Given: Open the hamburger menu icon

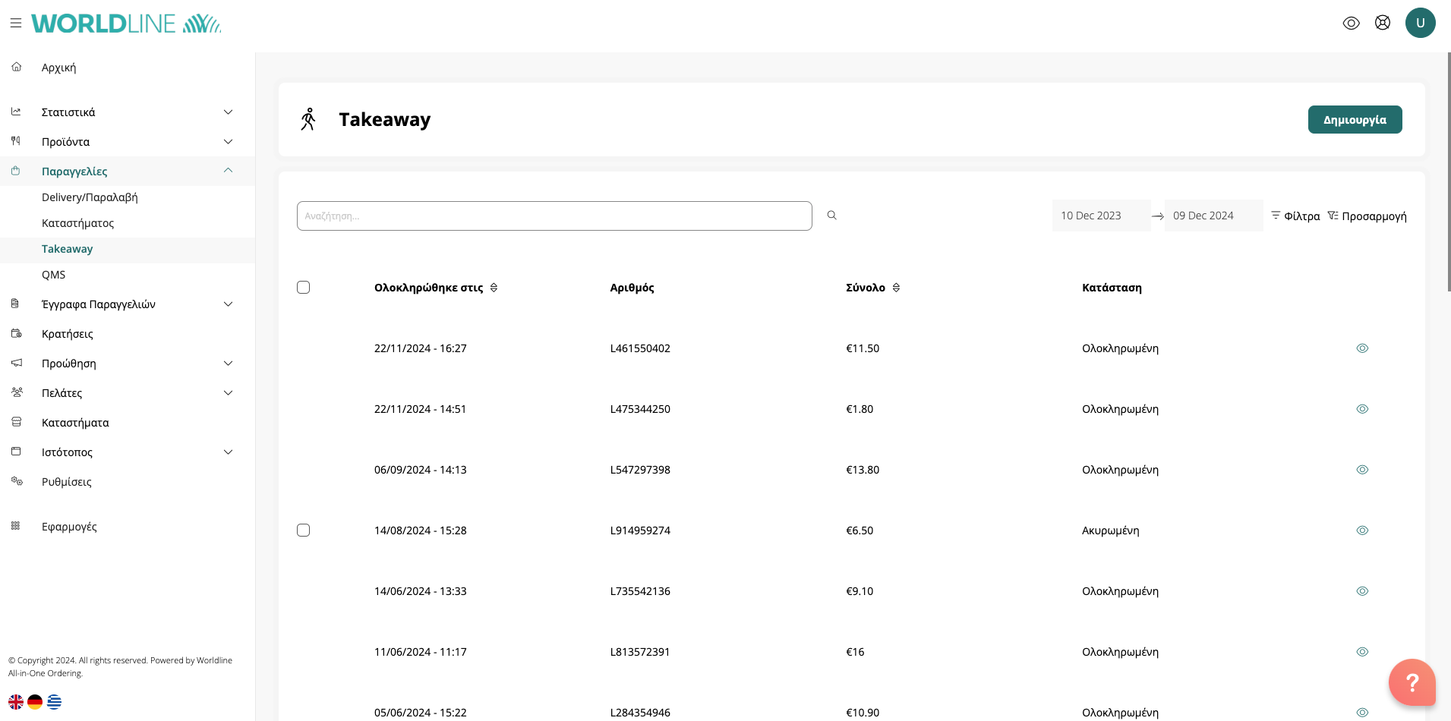Looking at the screenshot, I should click(x=15, y=24).
